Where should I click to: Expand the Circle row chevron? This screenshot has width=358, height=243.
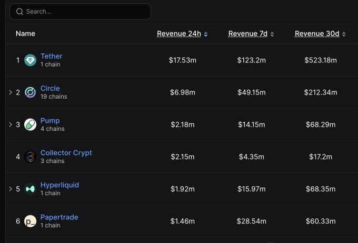pyautogui.click(x=11, y=92)
